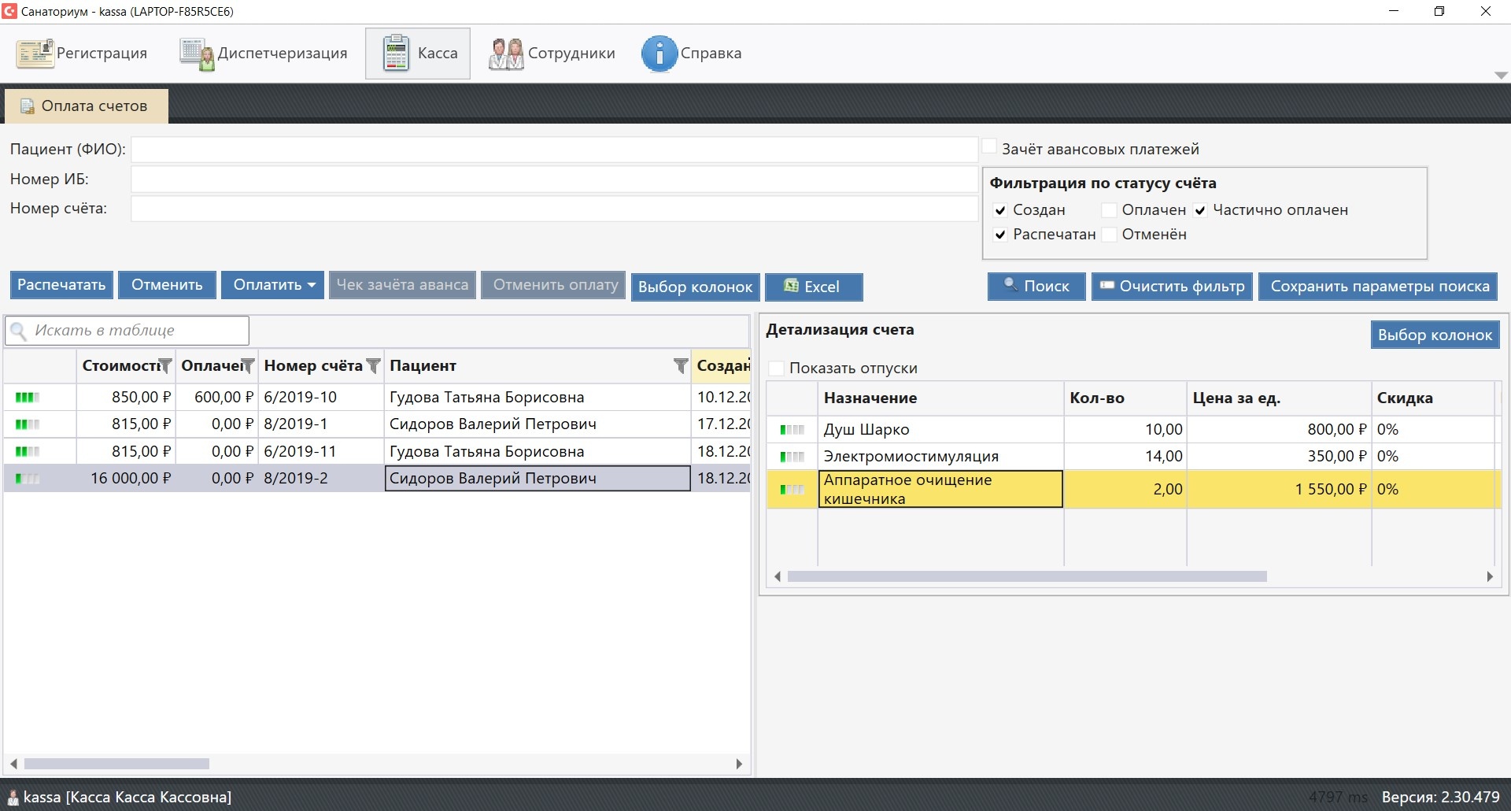Click the Очистить фильтр button
1511x811 pixels.
point(1172,287)
